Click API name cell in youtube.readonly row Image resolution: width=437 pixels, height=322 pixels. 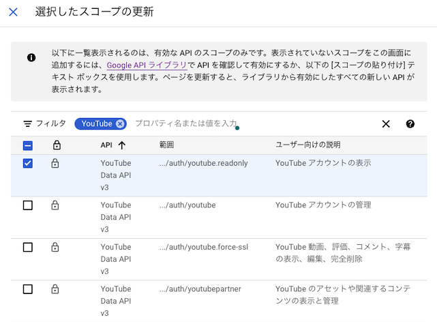point(116,175)
